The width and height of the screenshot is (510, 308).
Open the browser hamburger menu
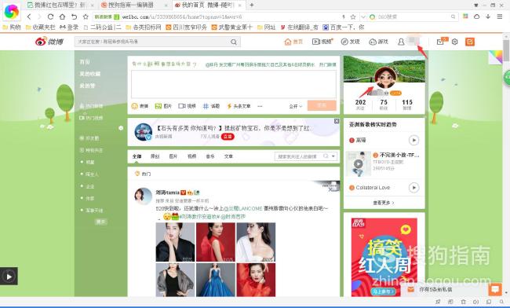(x=500, y=16)
